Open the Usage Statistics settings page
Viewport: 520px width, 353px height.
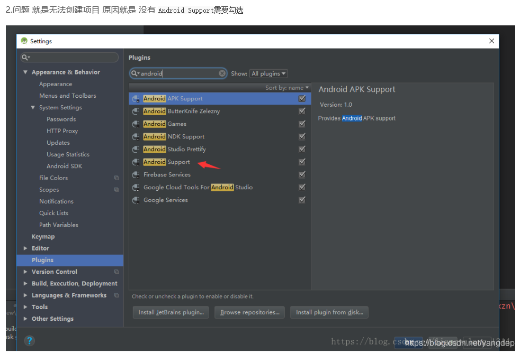pyautogui.click(x=68, y=154)
